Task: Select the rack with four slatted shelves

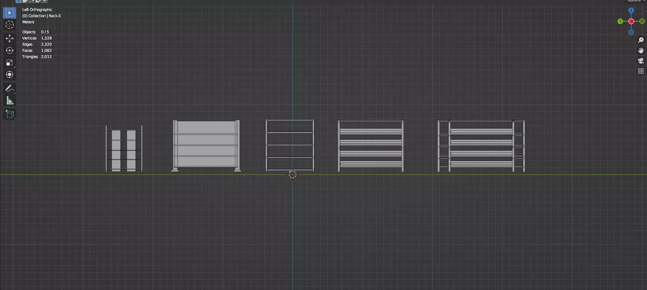Action: 371,146
